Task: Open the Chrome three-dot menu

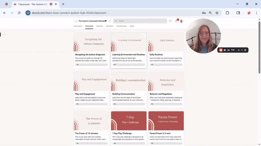Action: coord(256,13)
